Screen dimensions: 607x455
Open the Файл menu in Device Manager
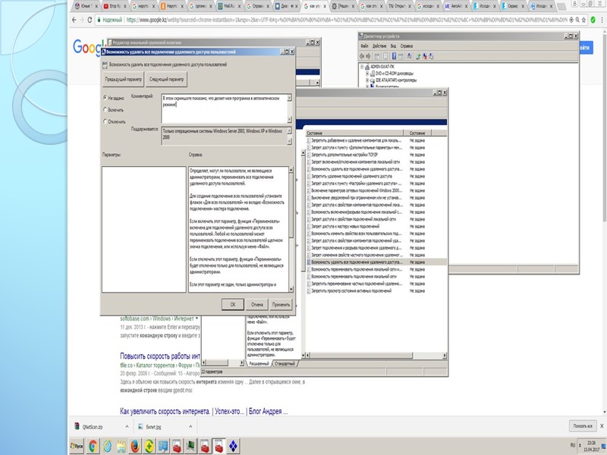click(x=364, y=46)
